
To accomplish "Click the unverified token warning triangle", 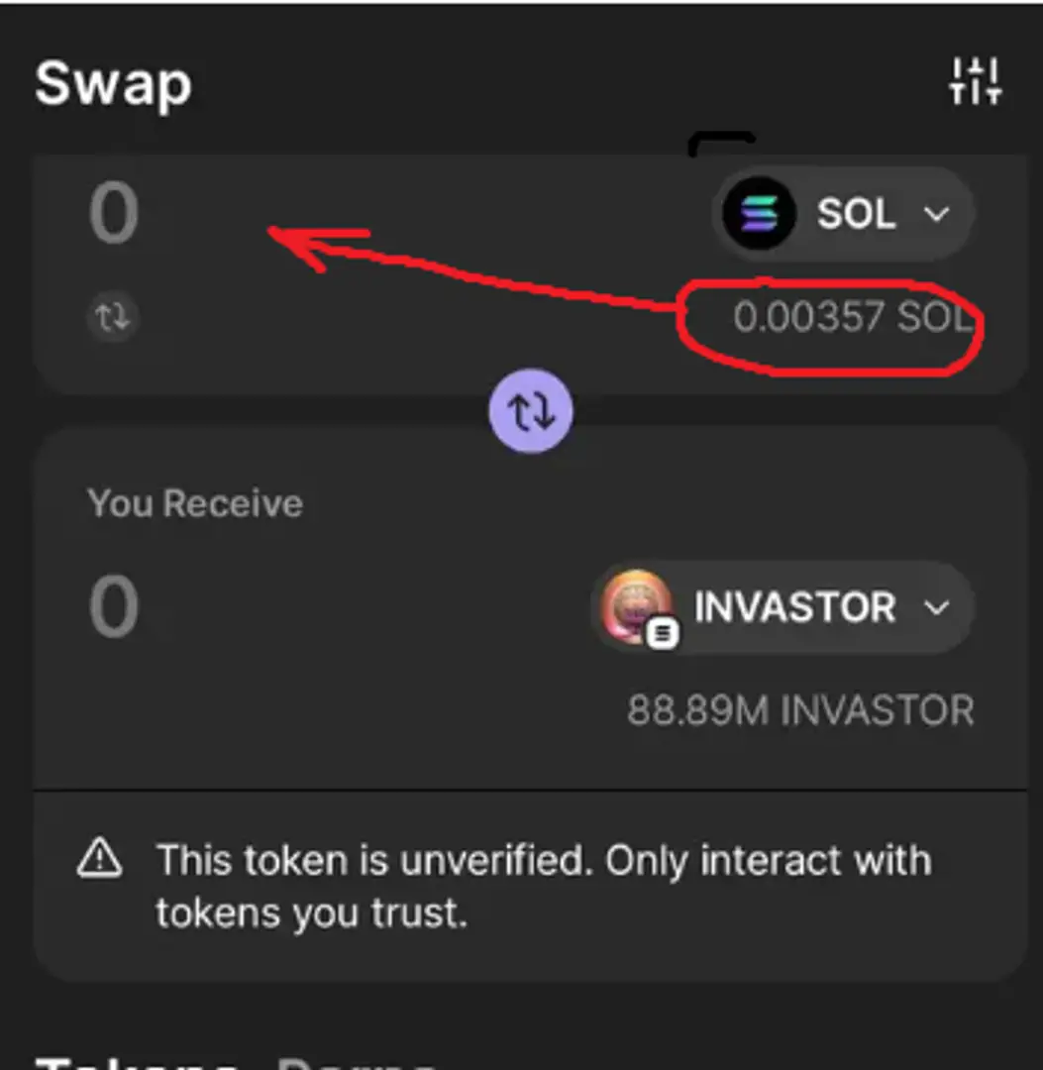I will pos(99,859).
